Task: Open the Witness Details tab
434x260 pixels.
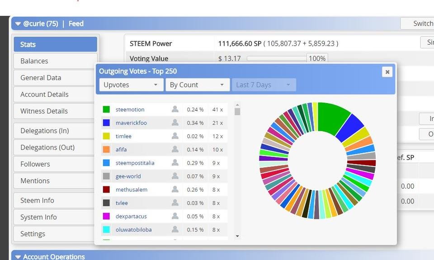Action: 55,111
